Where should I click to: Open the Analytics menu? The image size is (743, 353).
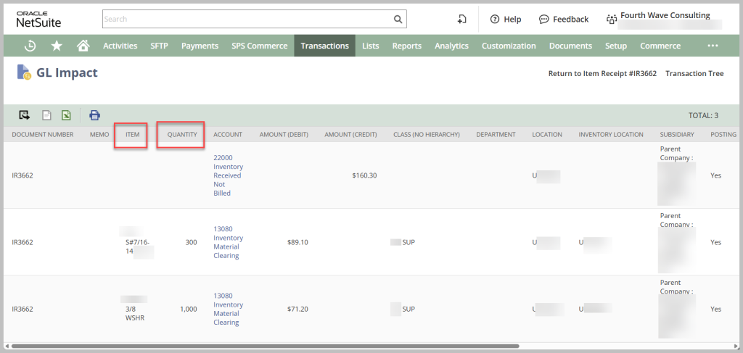pos(451,46)
